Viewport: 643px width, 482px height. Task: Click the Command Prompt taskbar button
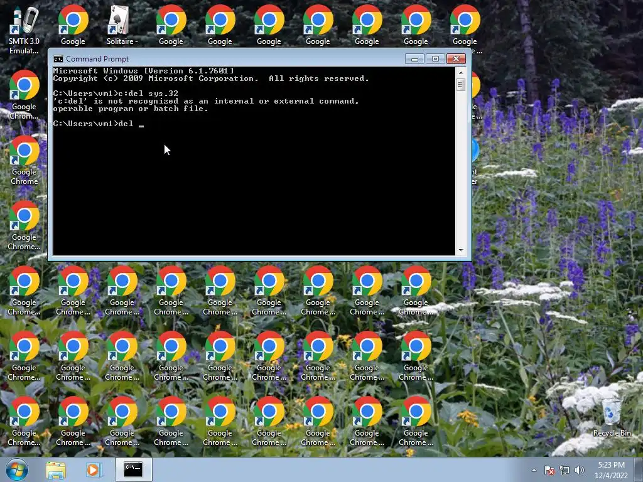(133, 469)
